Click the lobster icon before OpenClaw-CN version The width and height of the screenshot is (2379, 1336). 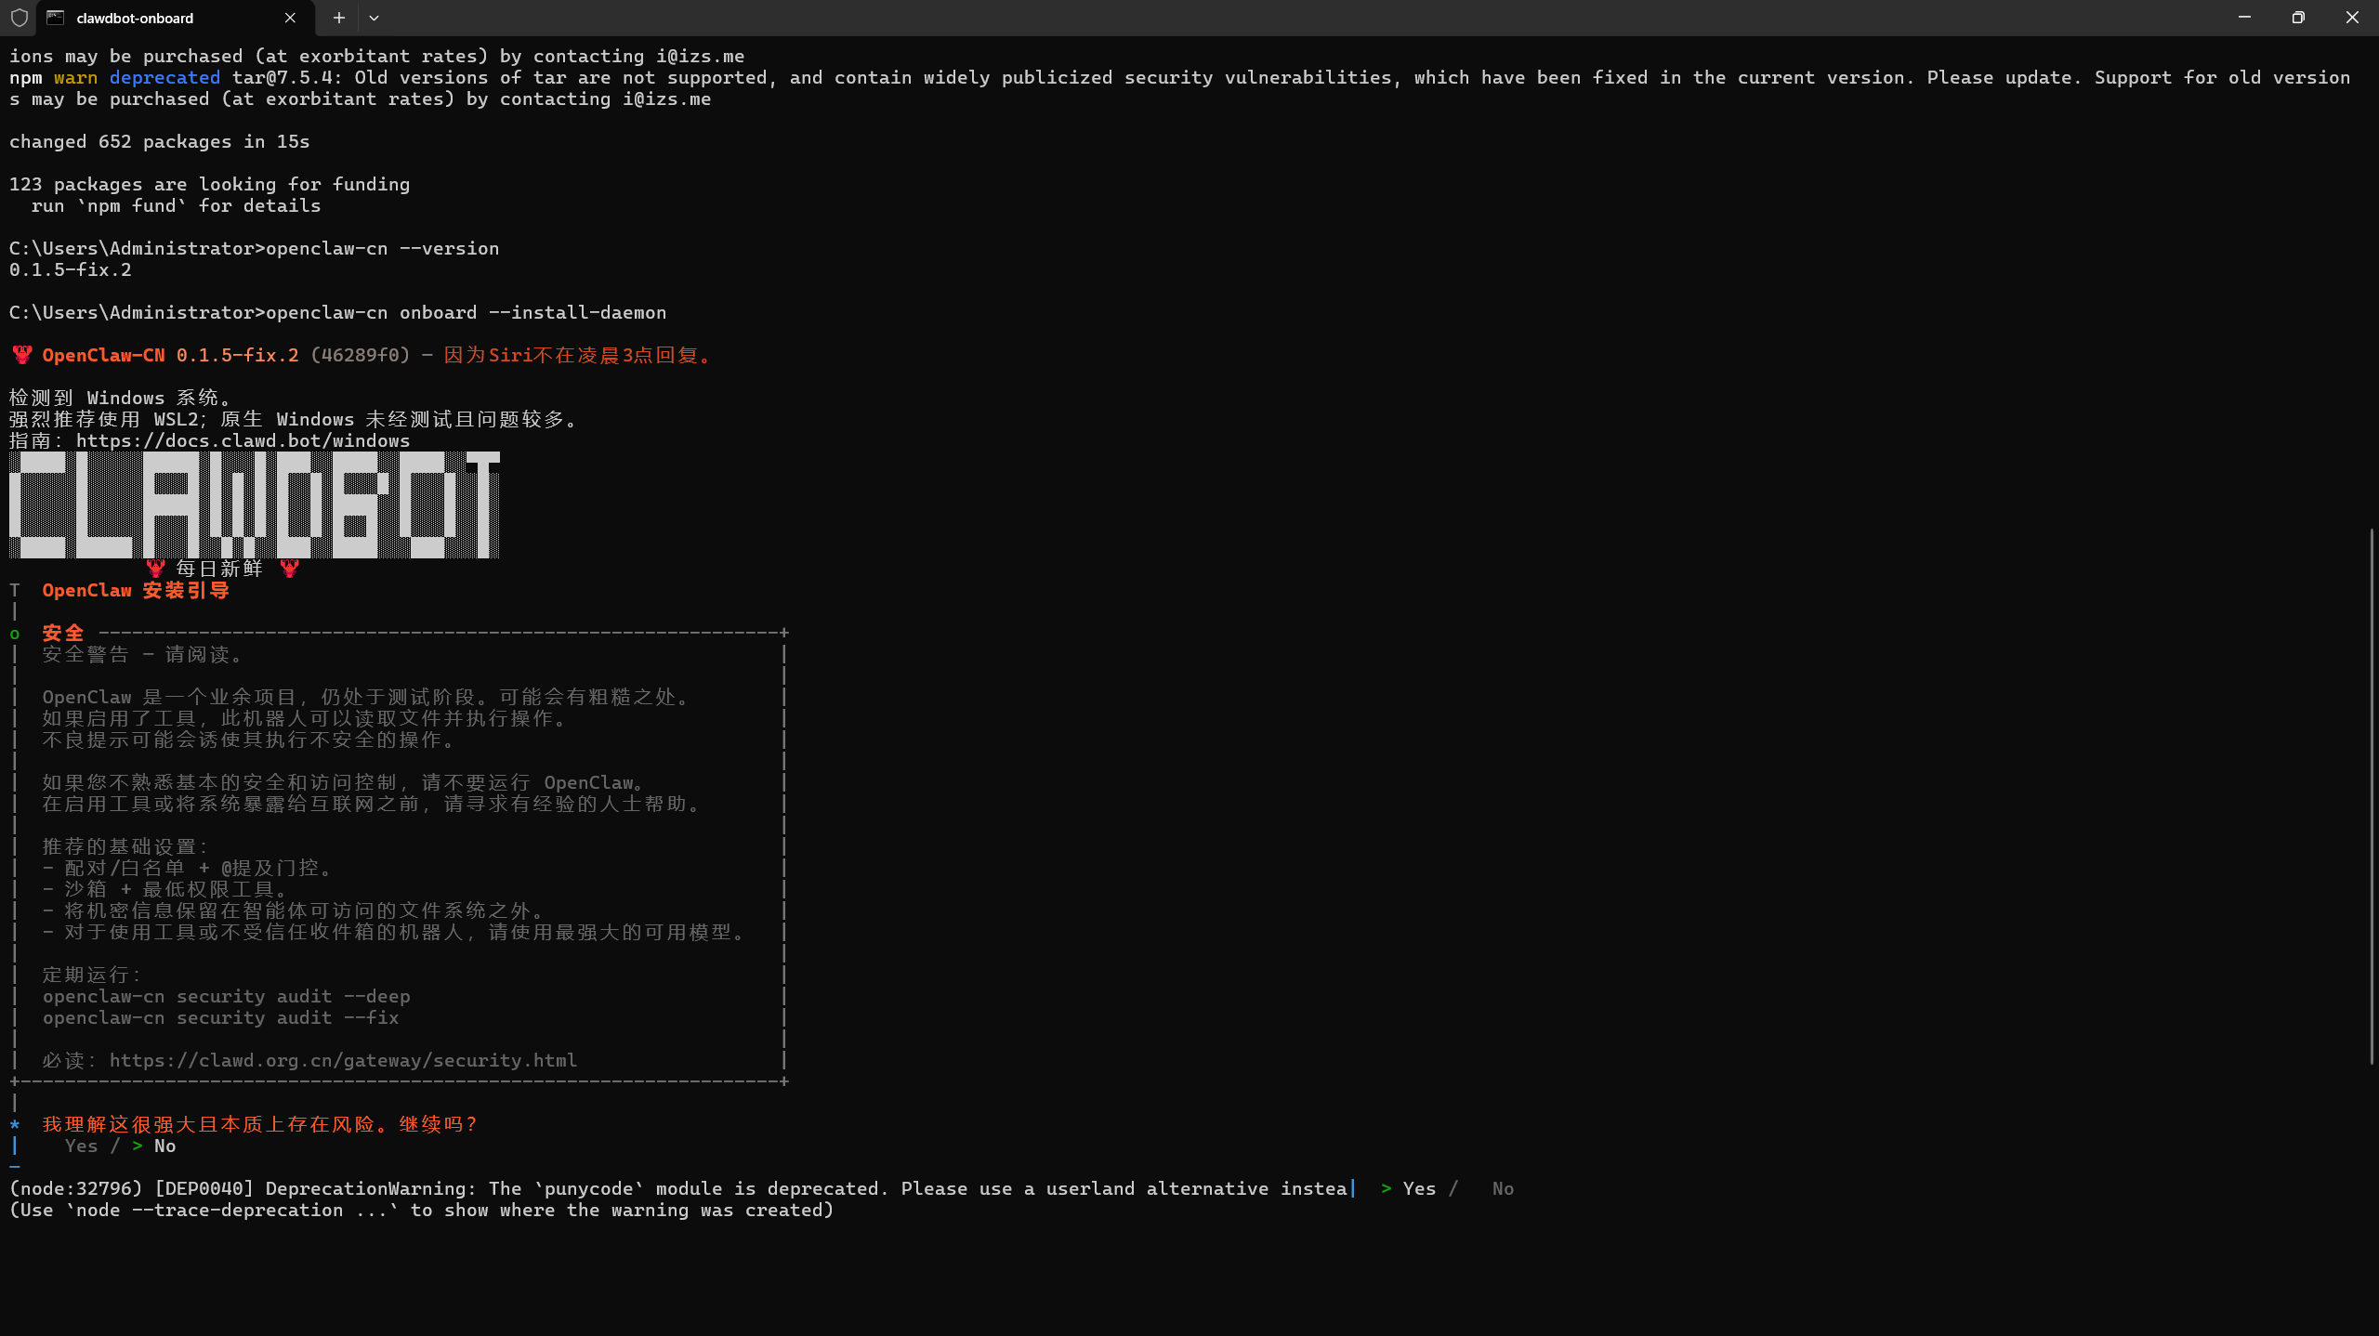pyautogui.click(x=22, y=355)
